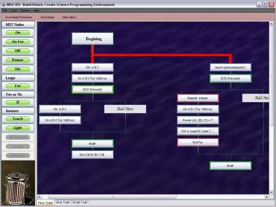Click the vertical scrollbar thumb

271,76
